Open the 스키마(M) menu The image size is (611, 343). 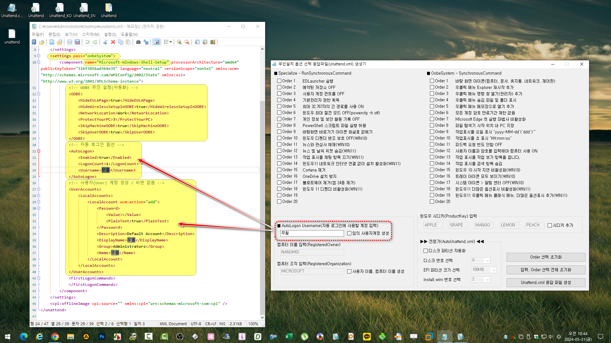(x=91, y=34)
